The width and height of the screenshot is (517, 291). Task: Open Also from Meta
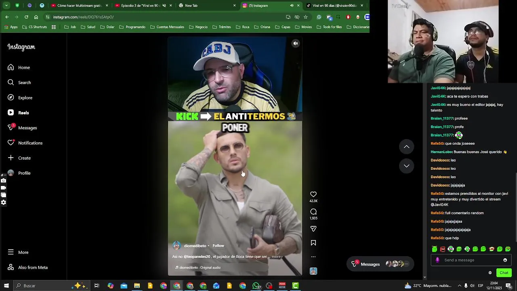(x=27, y=268)
